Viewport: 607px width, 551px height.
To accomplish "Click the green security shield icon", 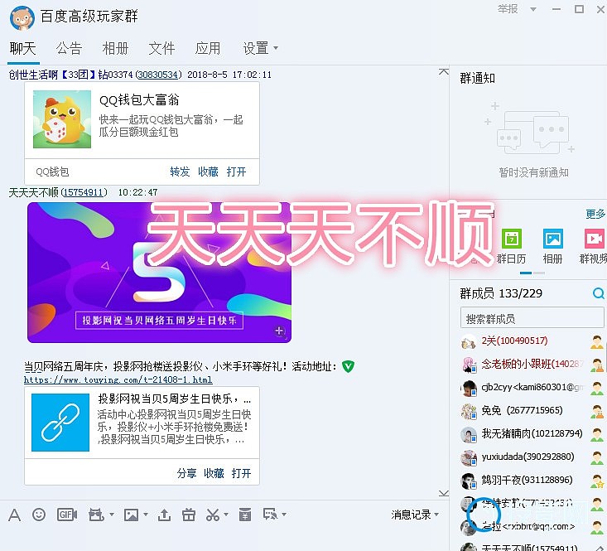I will coord(348,366).
